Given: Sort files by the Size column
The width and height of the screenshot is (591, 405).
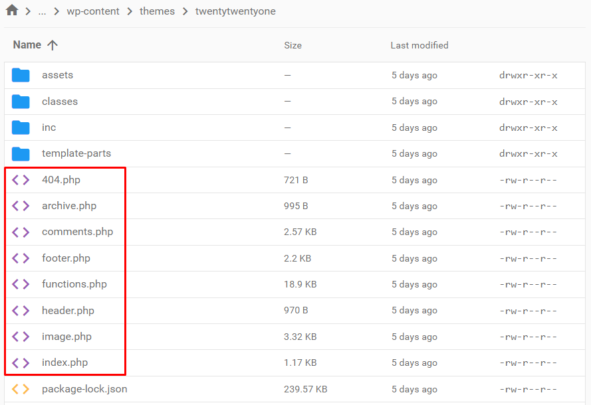Looking at the screenshot, I should click(x=293, y=45).
